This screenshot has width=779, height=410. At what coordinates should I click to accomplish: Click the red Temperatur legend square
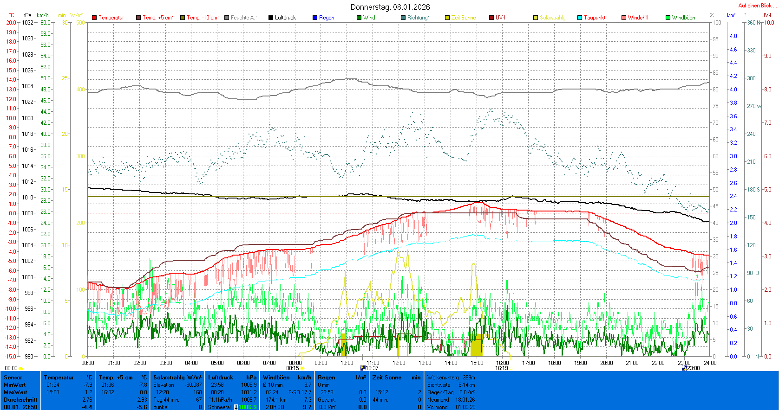click(x=94, y=18)
